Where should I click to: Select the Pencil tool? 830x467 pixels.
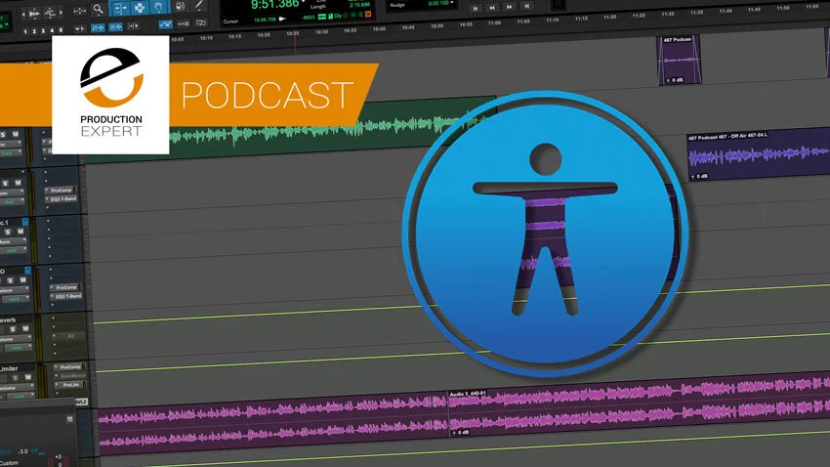point(199,6)
